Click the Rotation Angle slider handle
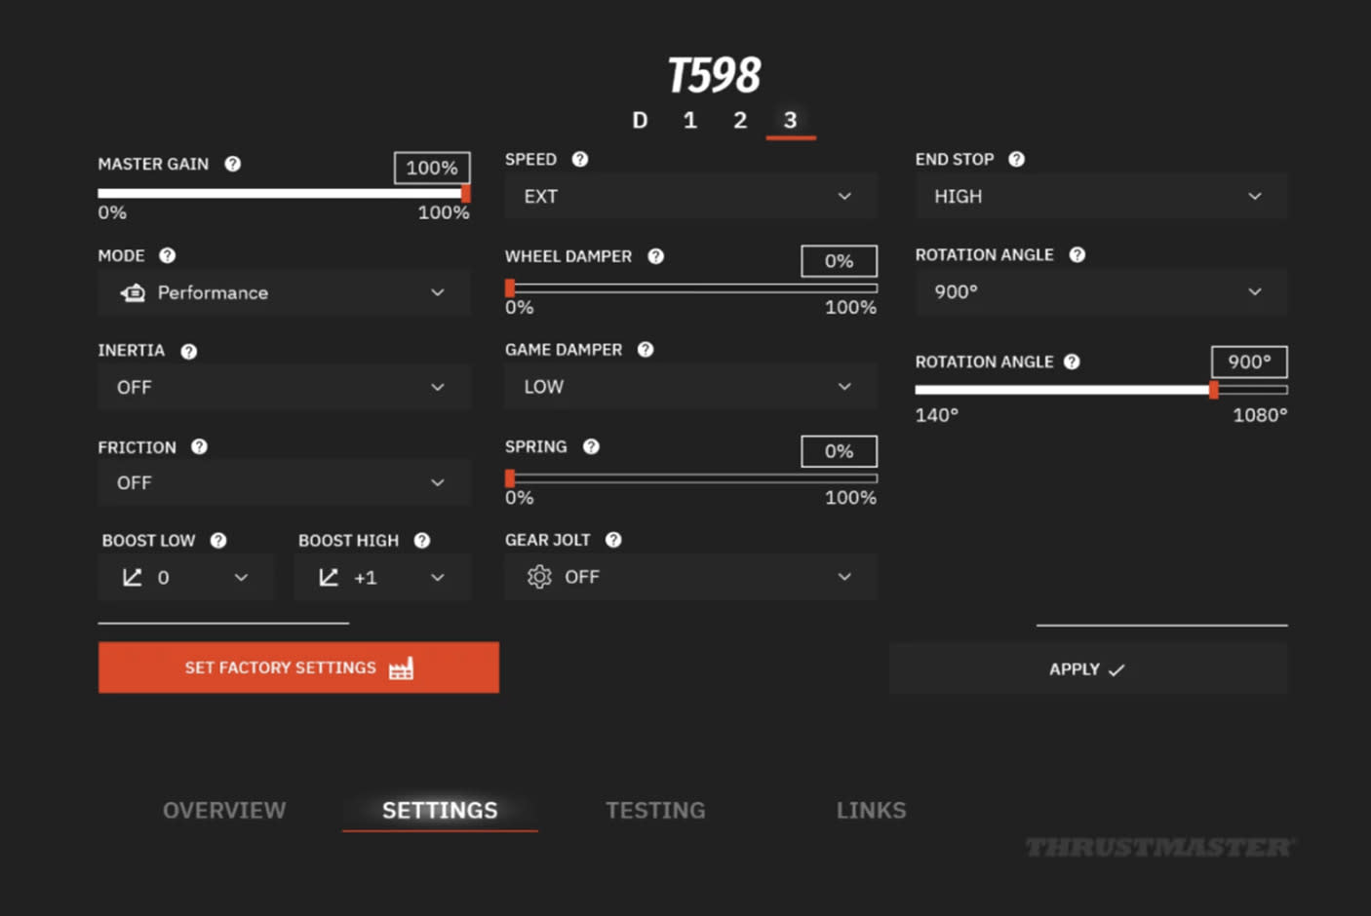 1214,390
